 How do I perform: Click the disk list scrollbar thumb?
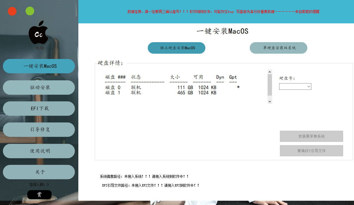tap(270, 85)
